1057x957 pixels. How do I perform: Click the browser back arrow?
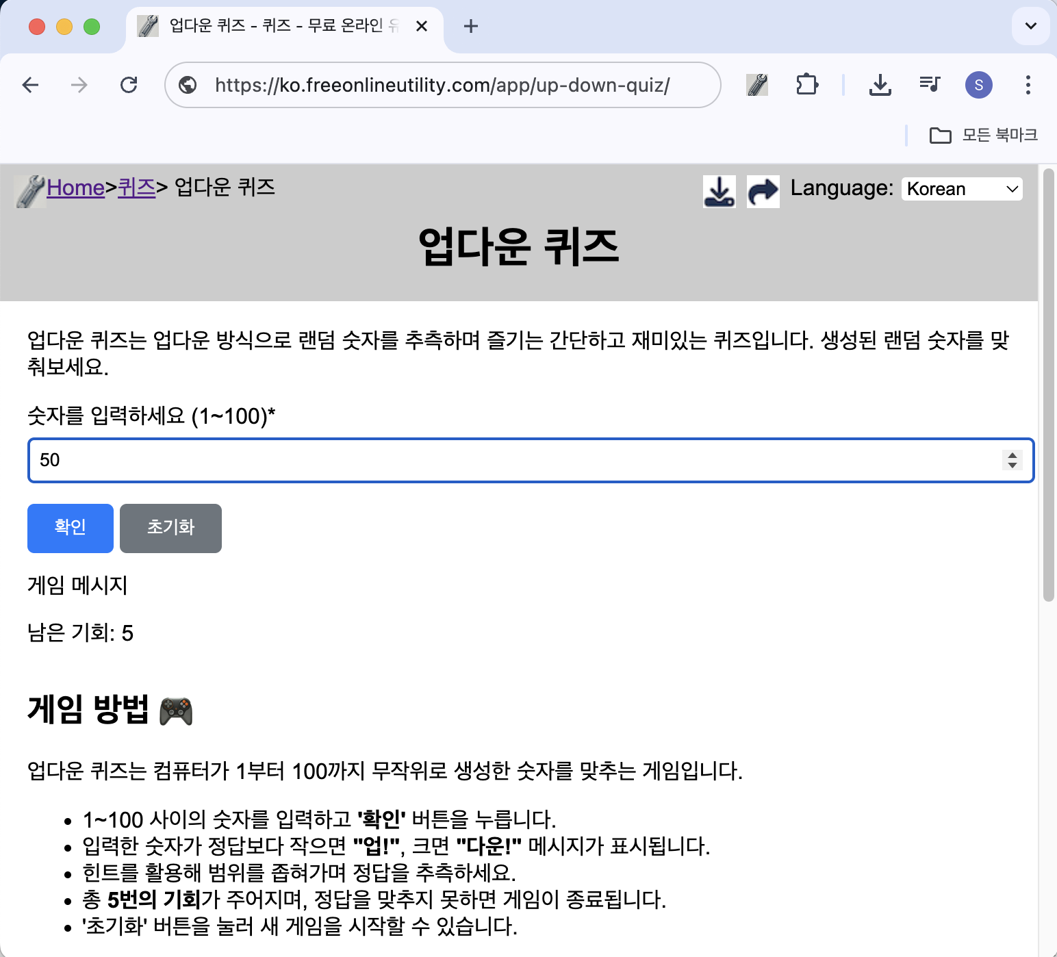[30, 85]
